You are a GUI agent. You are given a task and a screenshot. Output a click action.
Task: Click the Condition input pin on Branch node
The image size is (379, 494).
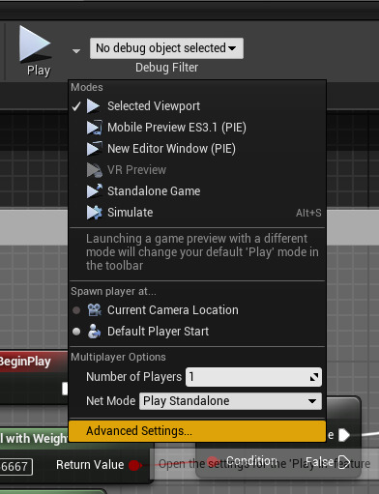click(213, 461)
